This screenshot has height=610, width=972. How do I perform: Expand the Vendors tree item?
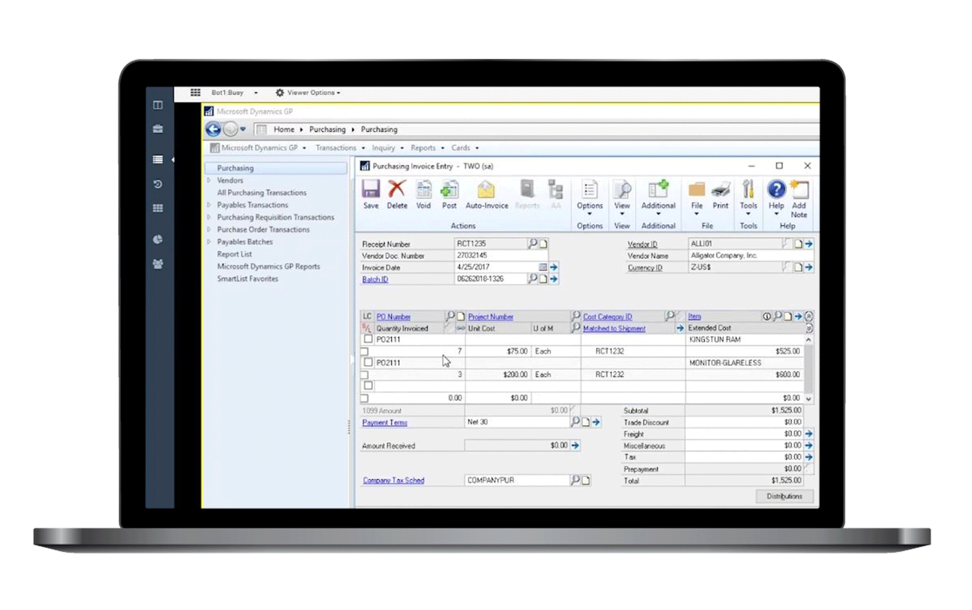pos(210,180)
